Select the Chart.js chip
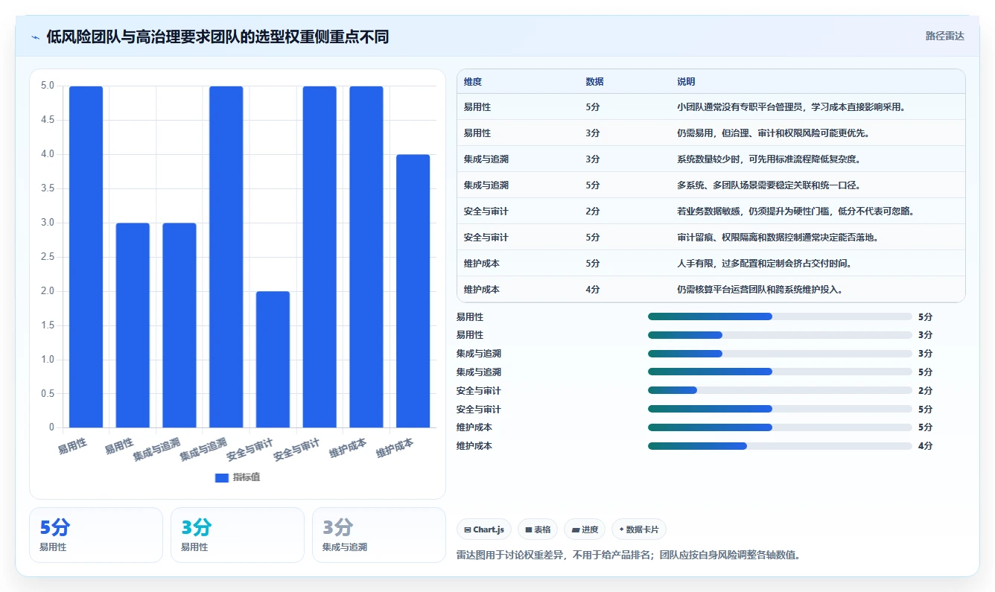The width and height of the screenshot is (995, 592). pos(484,529)
